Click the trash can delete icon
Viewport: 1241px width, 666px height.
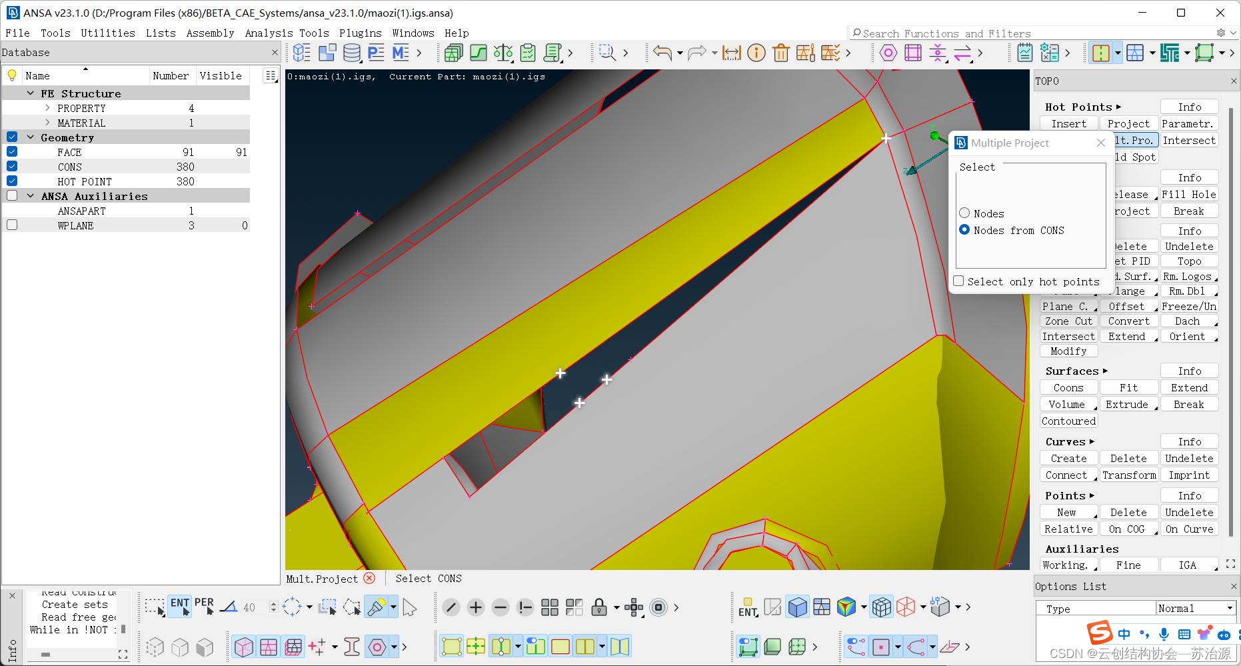[781, 53]
